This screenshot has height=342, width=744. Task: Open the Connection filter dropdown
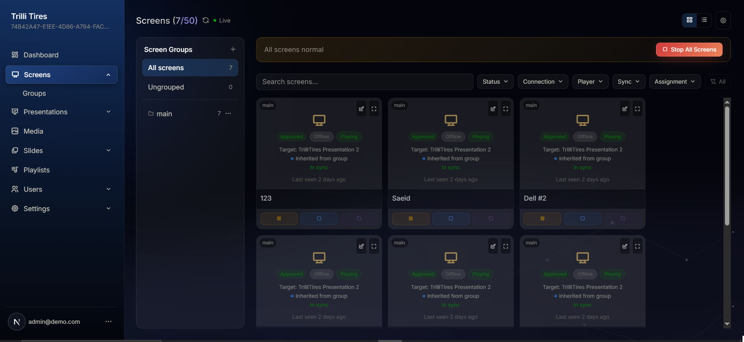click(x=543, y=82)
